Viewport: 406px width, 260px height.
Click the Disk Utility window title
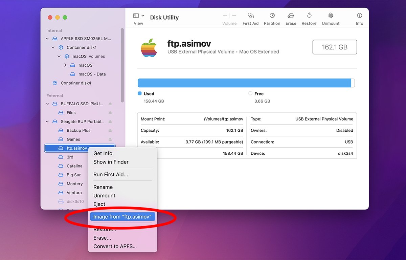164,18
